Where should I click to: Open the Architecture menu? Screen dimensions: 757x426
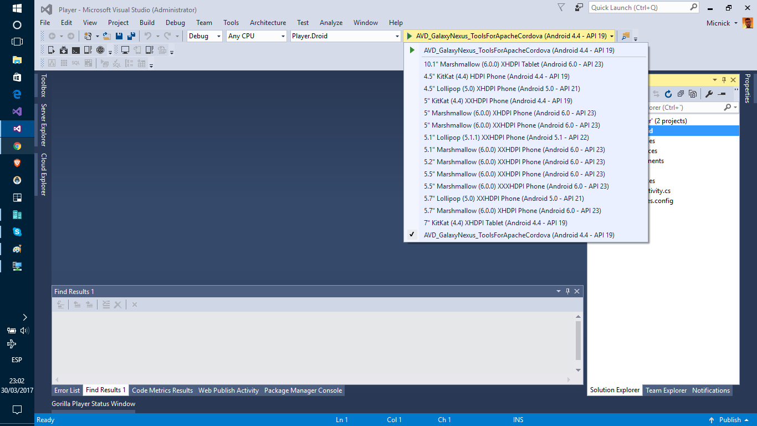click(268, 23)
